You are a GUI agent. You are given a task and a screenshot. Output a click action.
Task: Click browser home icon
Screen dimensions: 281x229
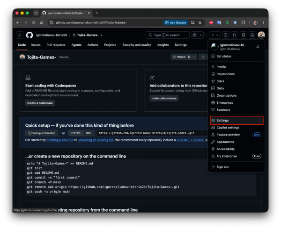[x=42, y=22]
